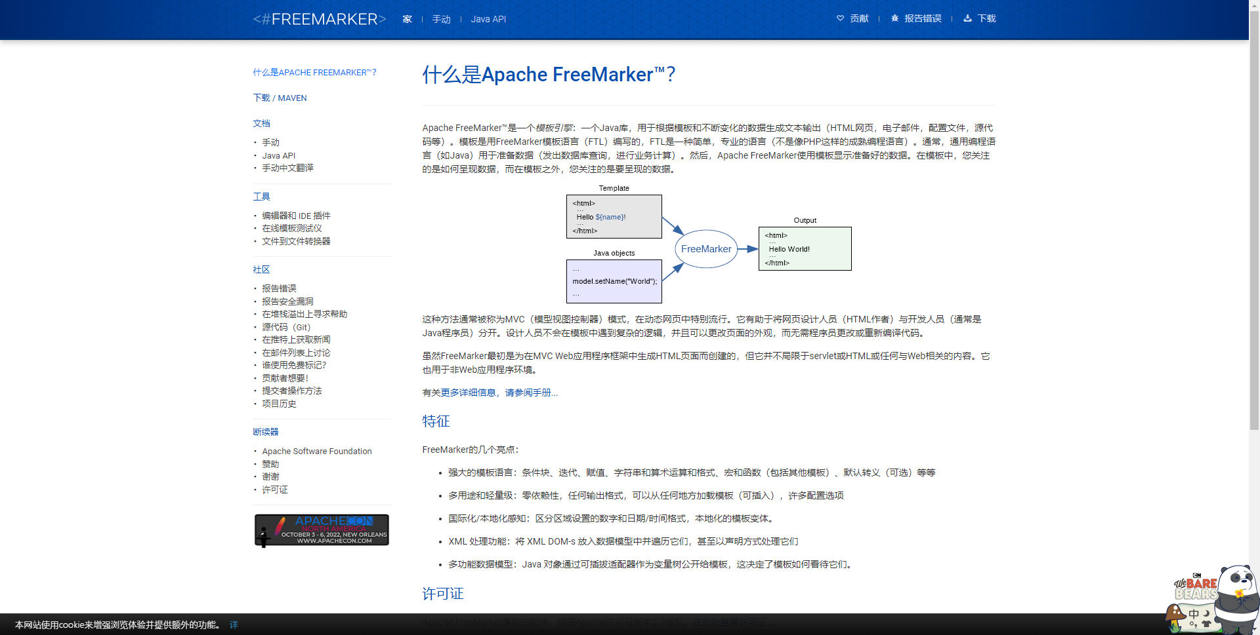Open the 下载 header menu item
The image size is (1260, 635).
point(986,18)
